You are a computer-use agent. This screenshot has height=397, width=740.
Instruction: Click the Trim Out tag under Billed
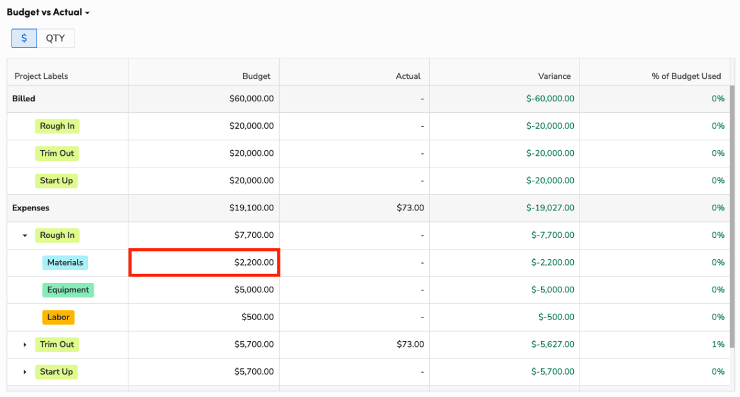click(x=57, y=153)
